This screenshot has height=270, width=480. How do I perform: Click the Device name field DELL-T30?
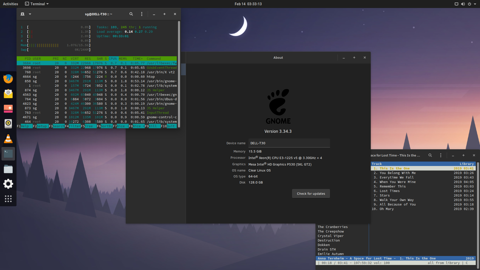289,143
